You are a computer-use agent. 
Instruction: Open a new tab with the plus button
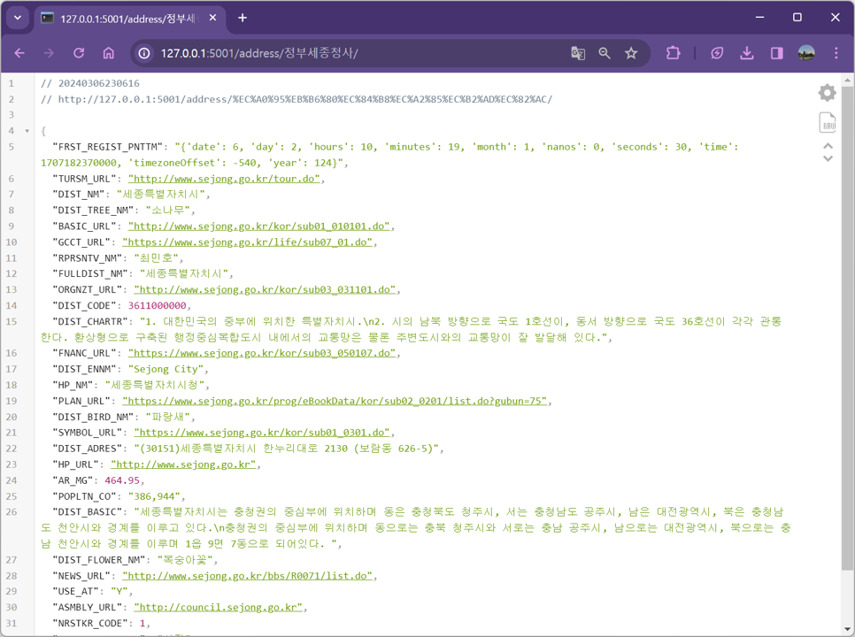[243, 18]
